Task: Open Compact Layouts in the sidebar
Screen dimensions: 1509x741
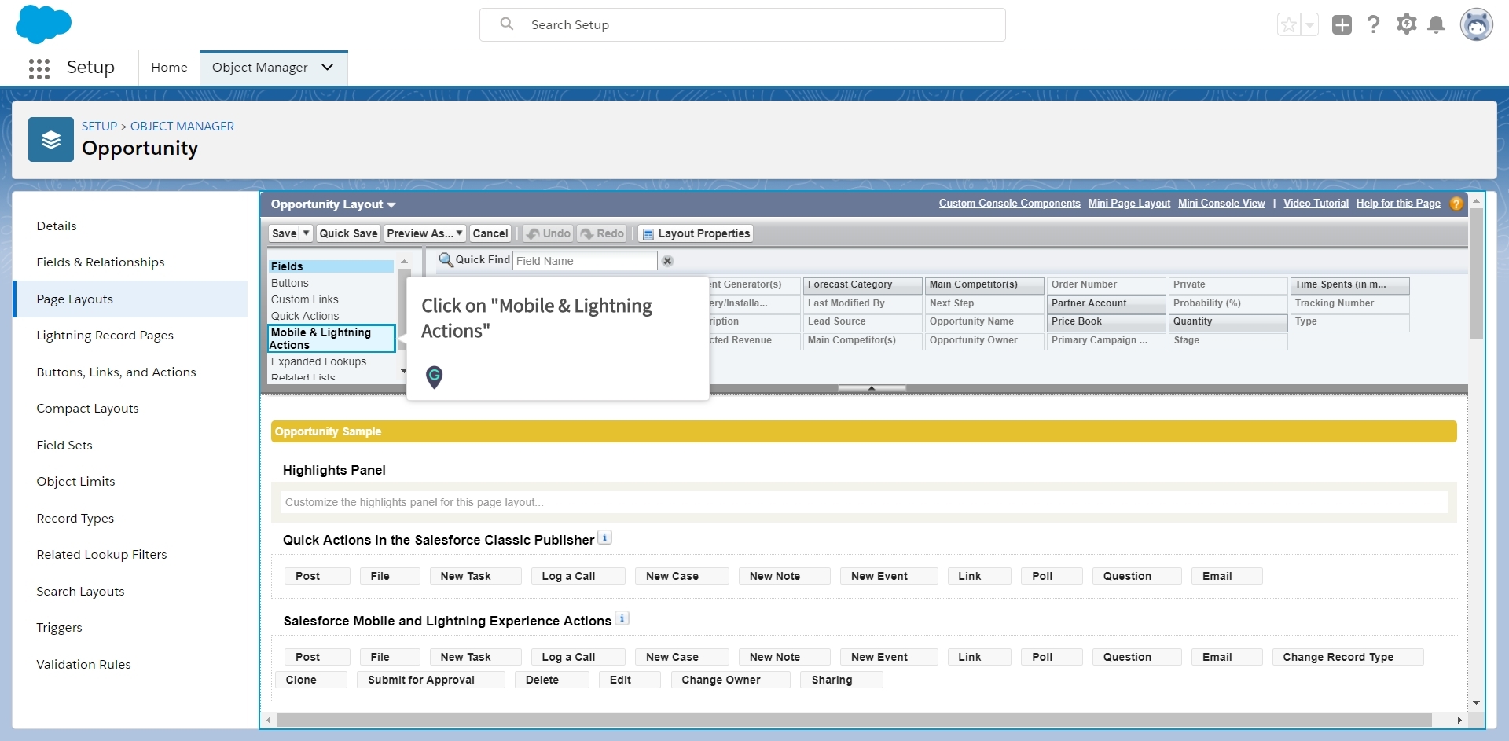Action: point(87,409)
